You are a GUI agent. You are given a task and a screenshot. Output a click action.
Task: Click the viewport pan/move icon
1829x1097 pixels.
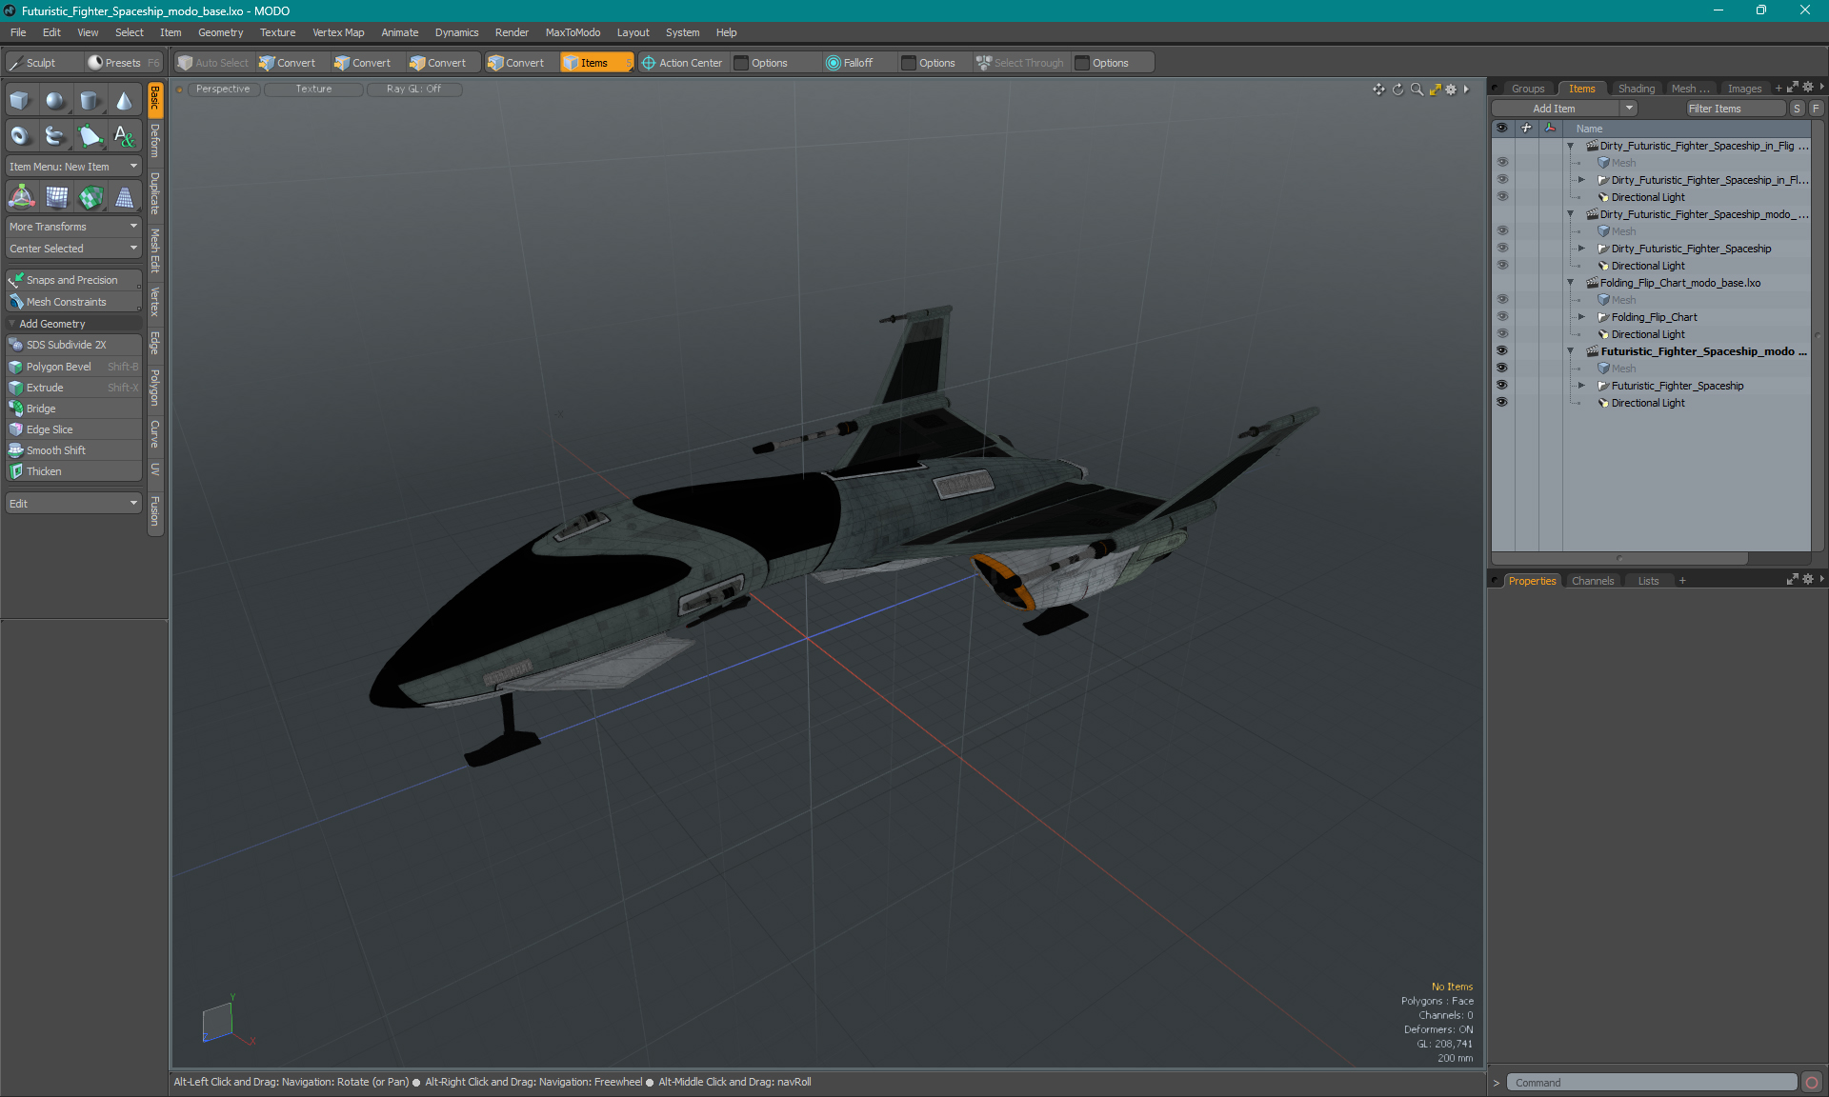(1378, 89)
